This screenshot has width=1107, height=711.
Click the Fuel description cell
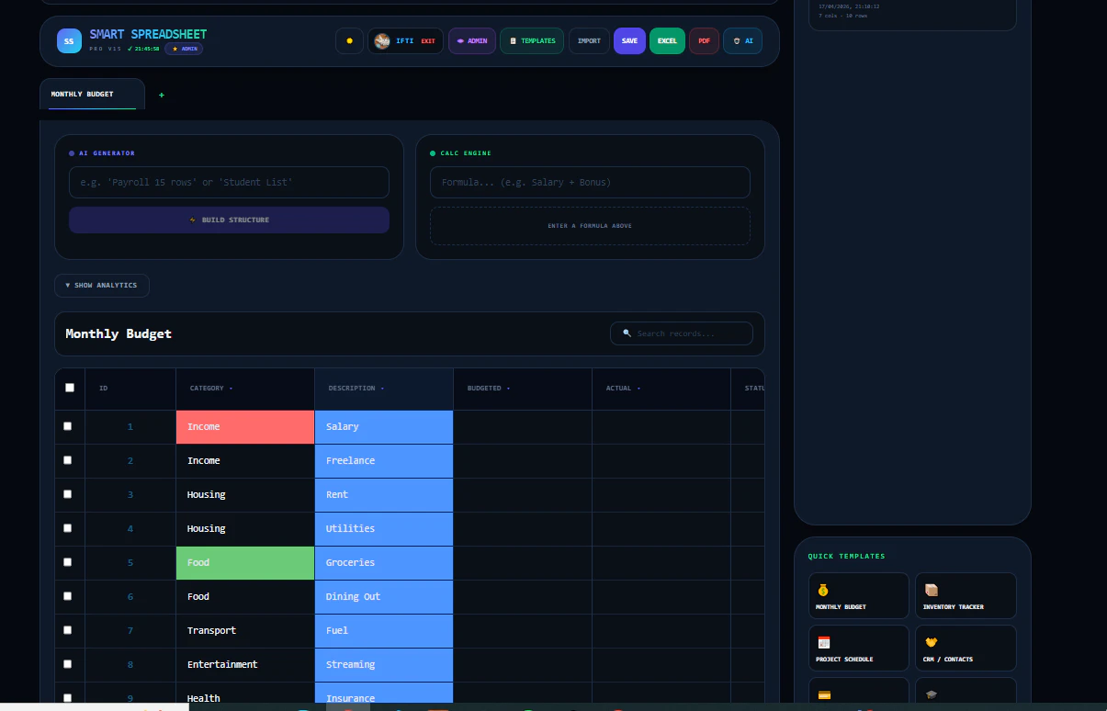coord(384,631)
